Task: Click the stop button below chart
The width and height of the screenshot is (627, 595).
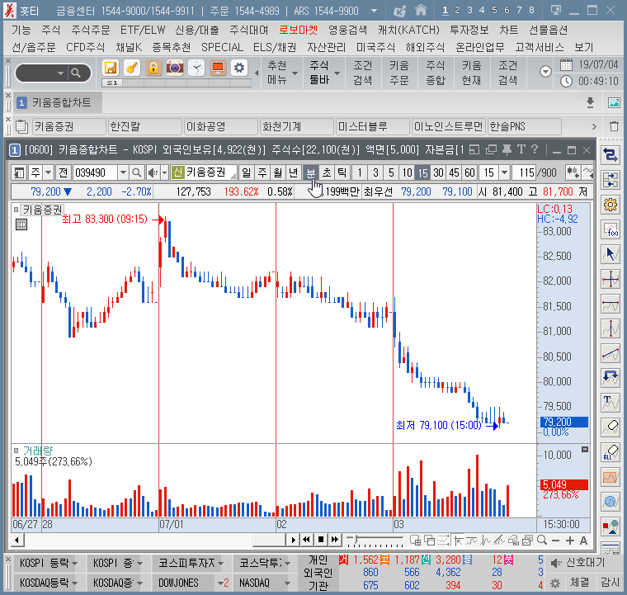Action: [x=321, y=540]
